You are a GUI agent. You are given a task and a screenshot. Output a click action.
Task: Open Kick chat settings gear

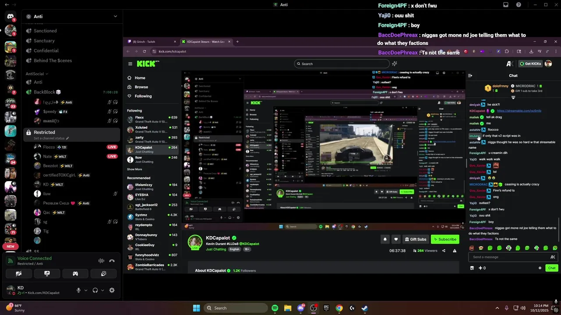pos(540,268)
